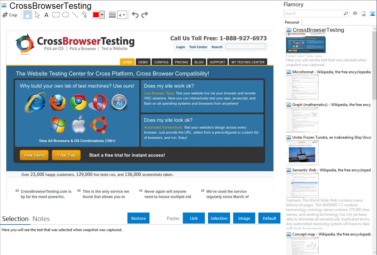Click the View Demo button
The height and width of the screenshot is (255, 377).
pyautogui.click(x=34, y=155)
